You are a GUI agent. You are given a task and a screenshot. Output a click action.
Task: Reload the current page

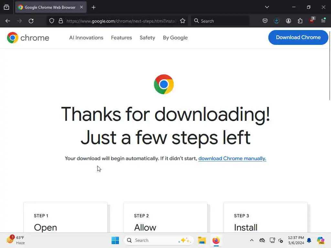(31, 21)
